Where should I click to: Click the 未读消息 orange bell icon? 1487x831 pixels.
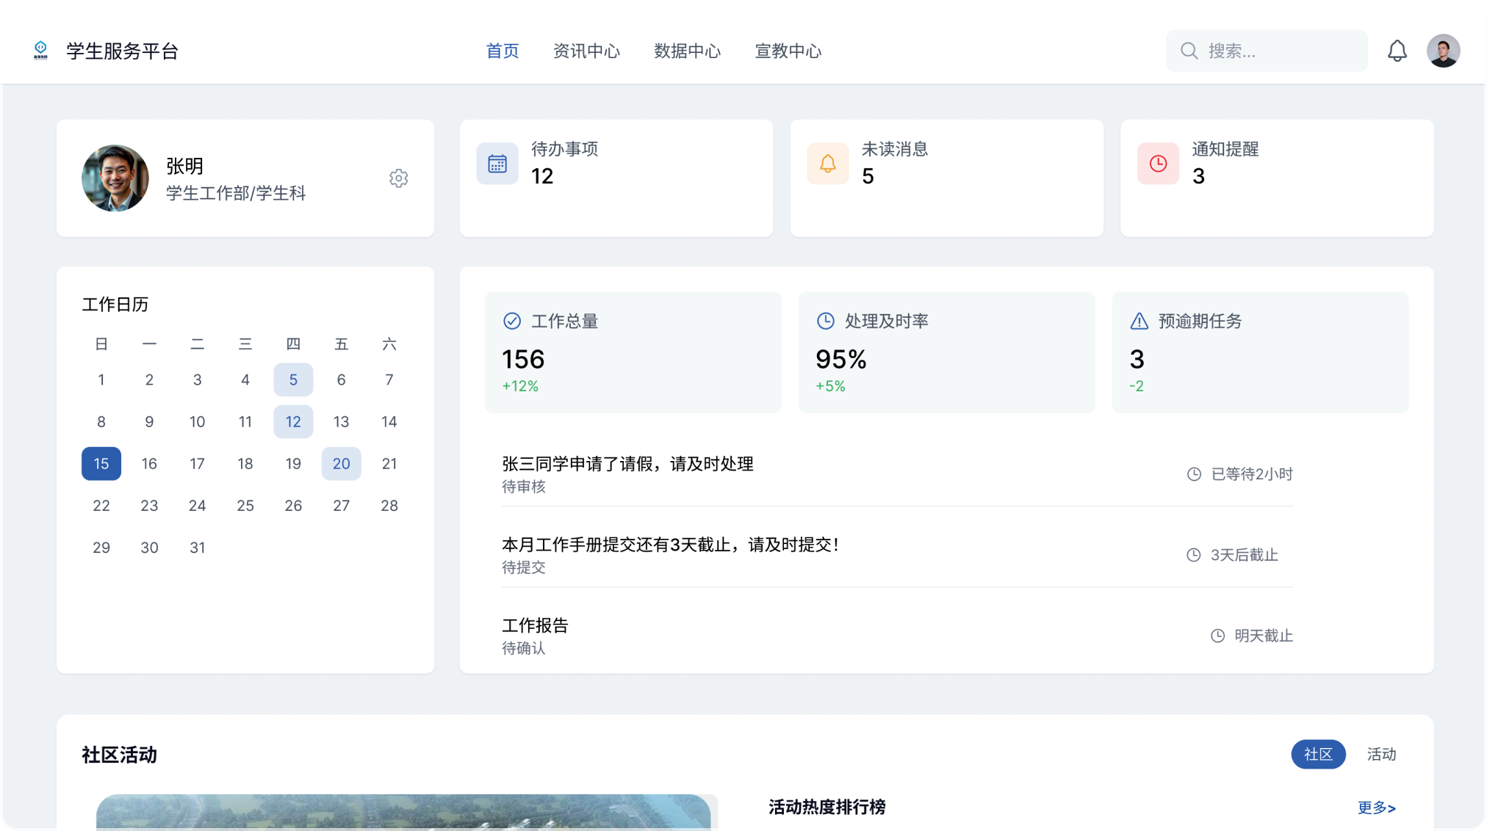pyautogui.click(x=827, y=164)
